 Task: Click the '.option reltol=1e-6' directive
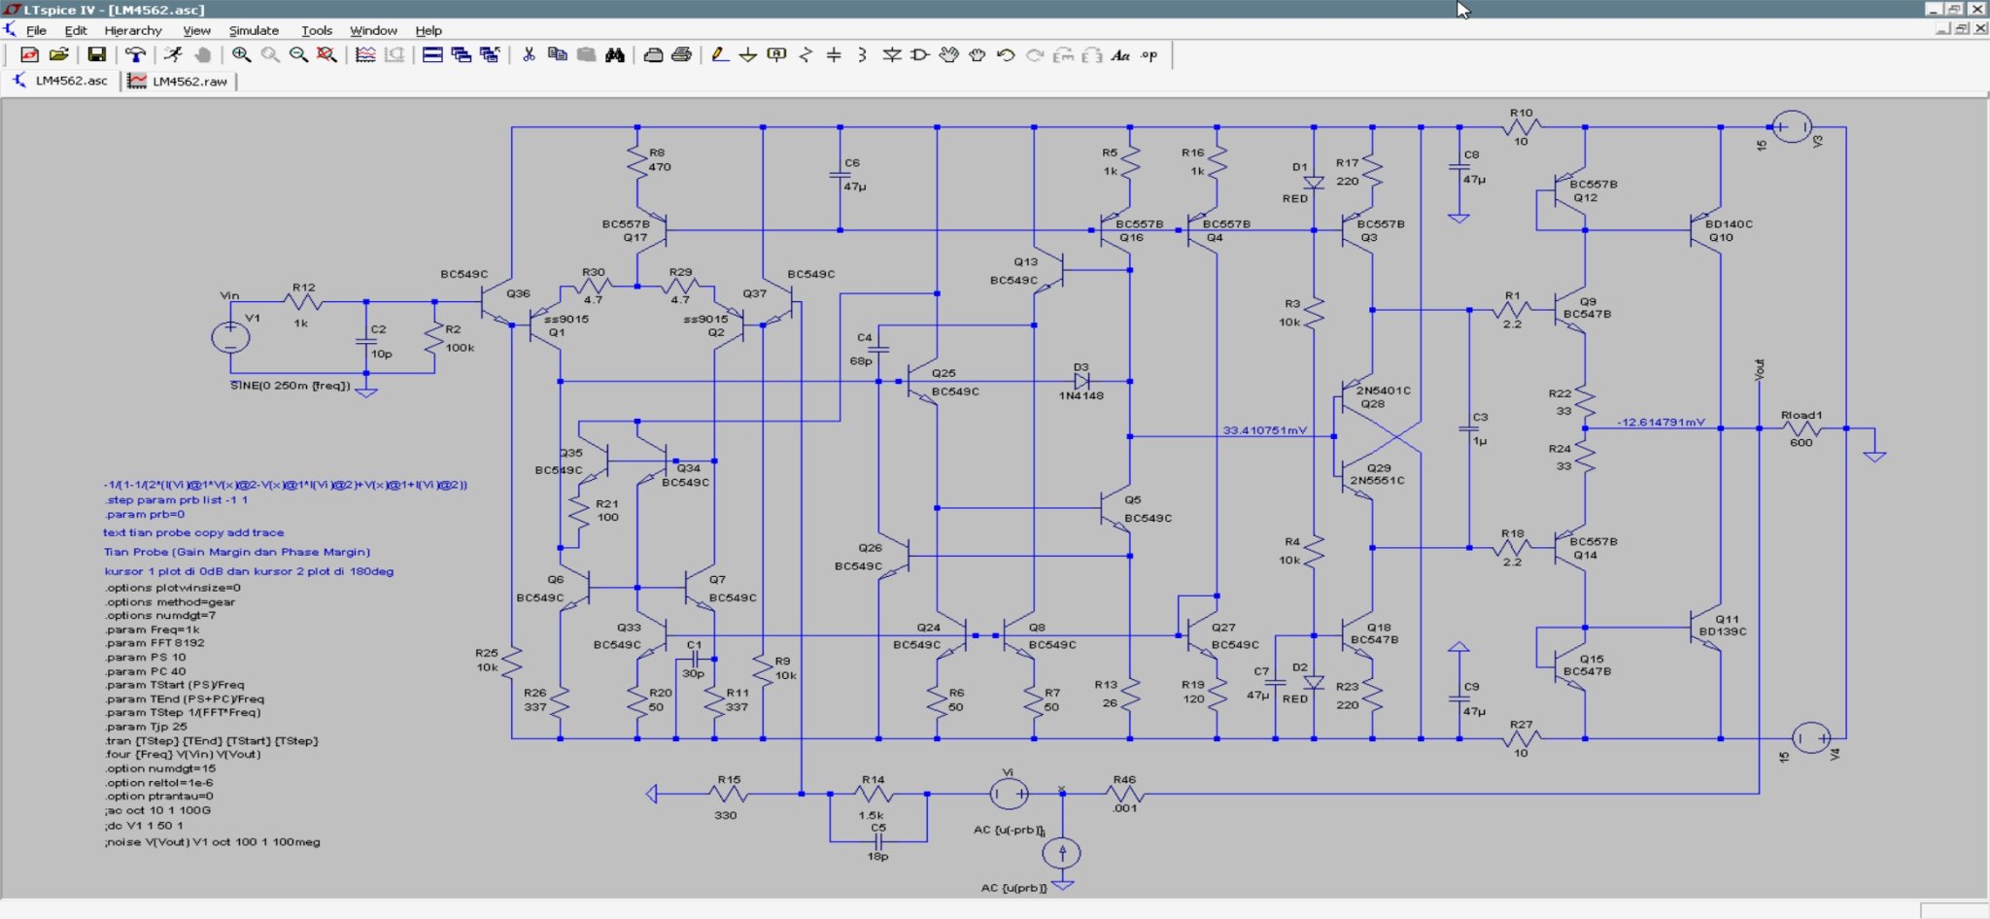(x=158, y=782)
